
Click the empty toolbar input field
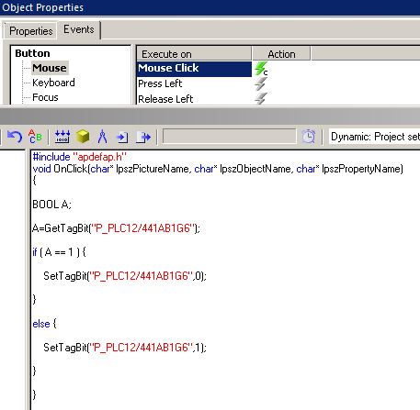click(229, 137)
